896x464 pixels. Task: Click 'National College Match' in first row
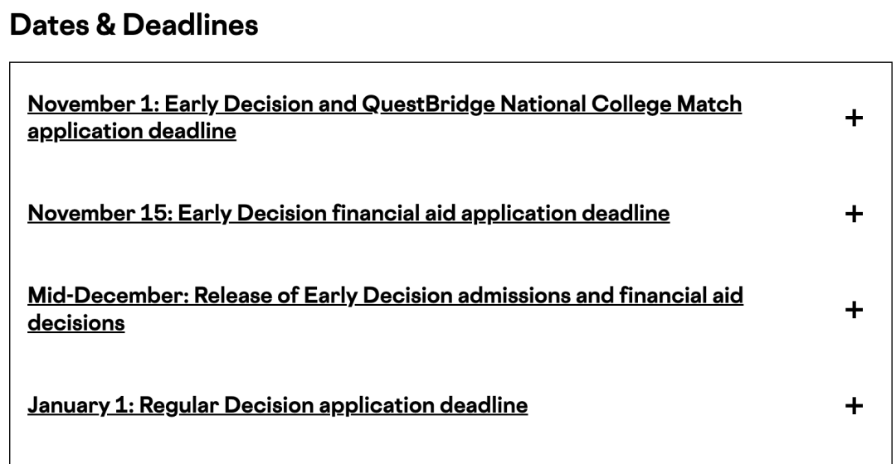[621, 104]
